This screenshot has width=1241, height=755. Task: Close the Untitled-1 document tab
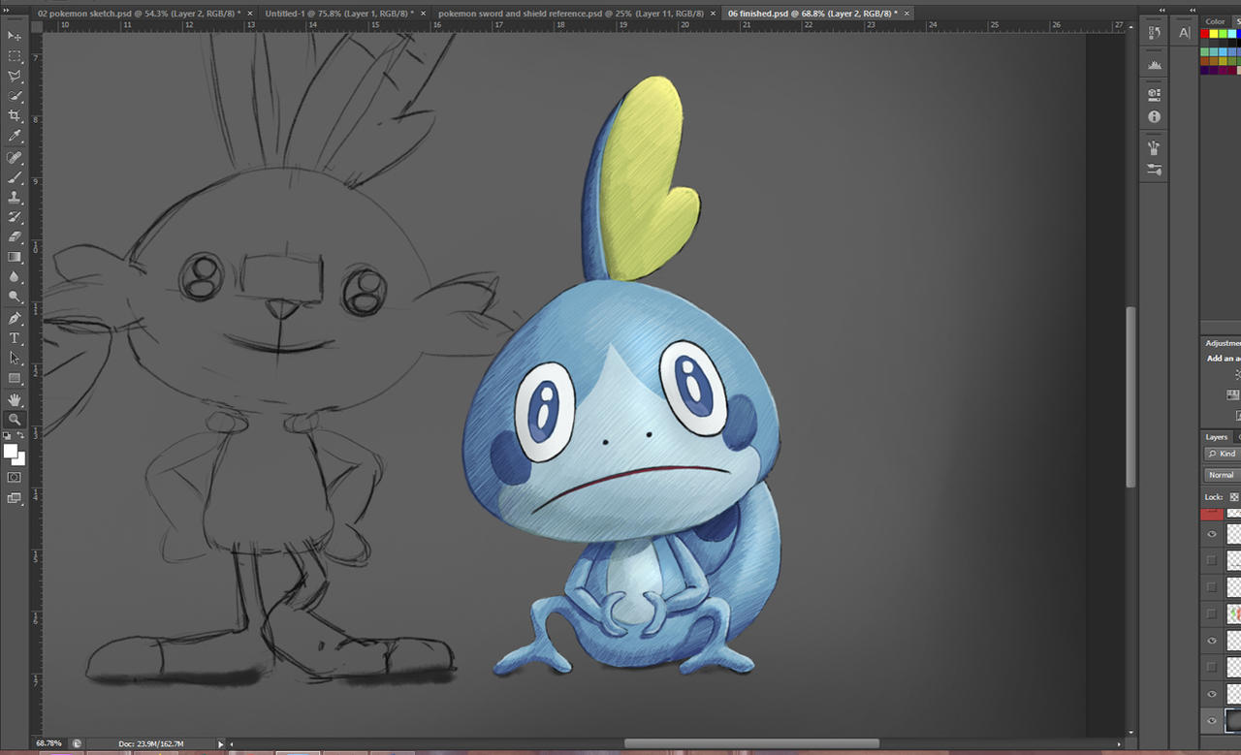424,14
